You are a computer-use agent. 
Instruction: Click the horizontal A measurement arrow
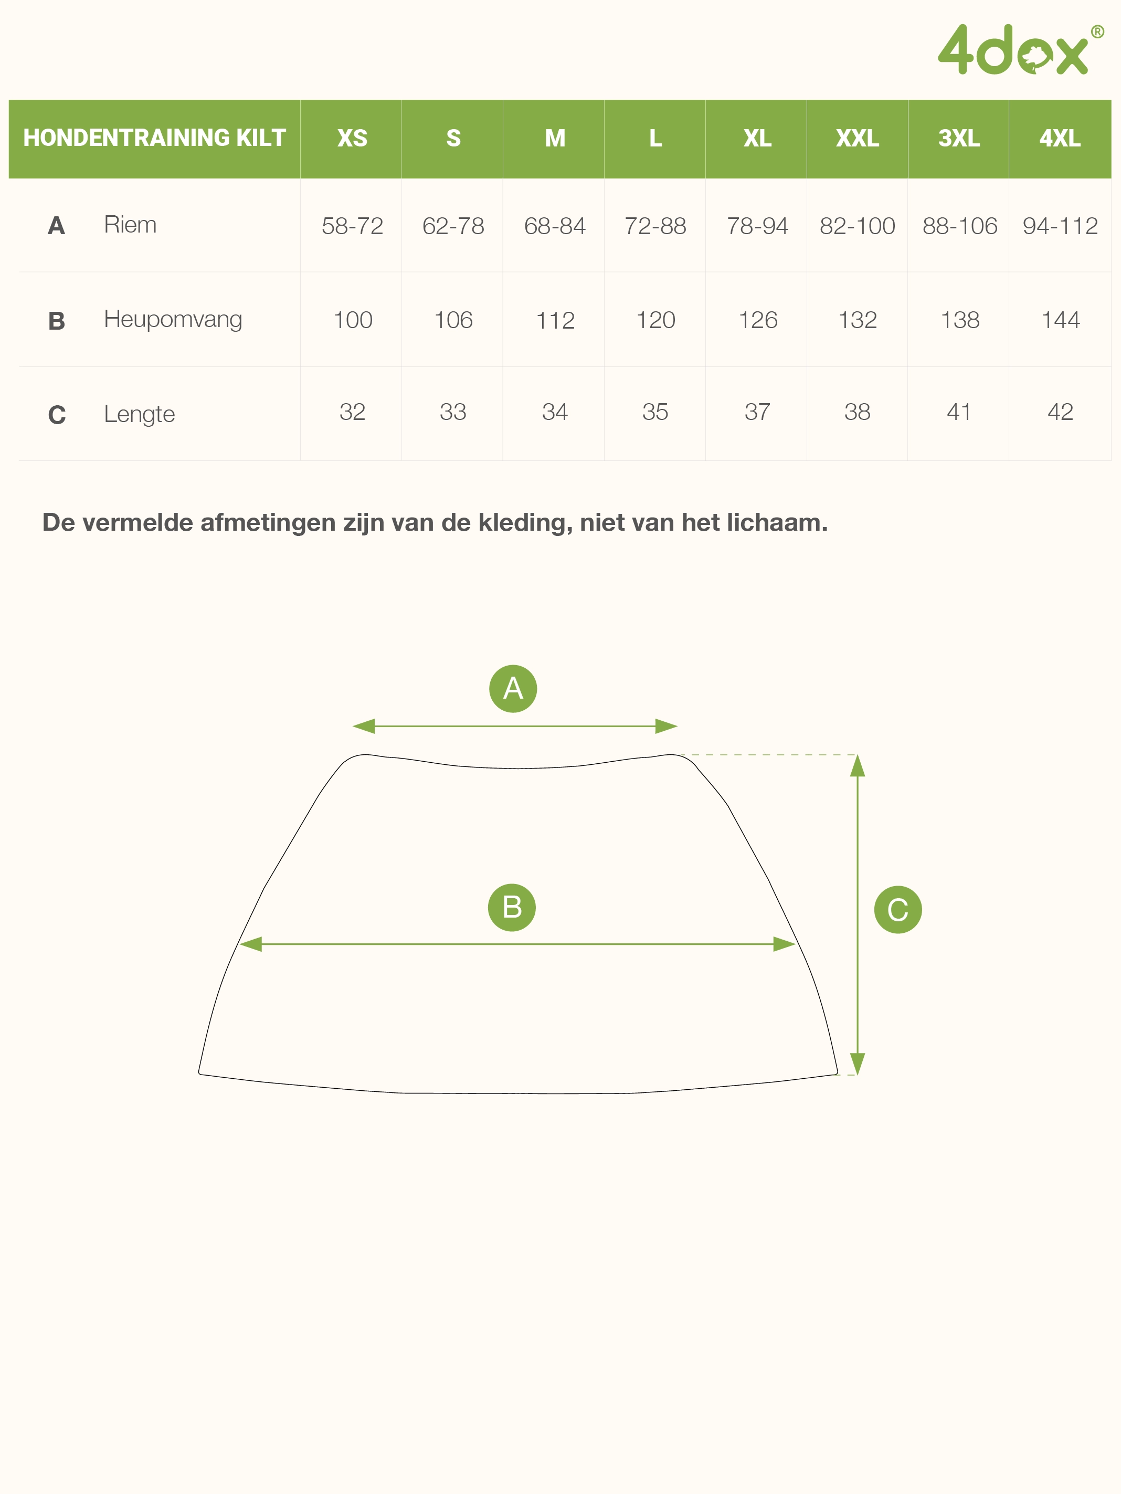pos(515,727)
